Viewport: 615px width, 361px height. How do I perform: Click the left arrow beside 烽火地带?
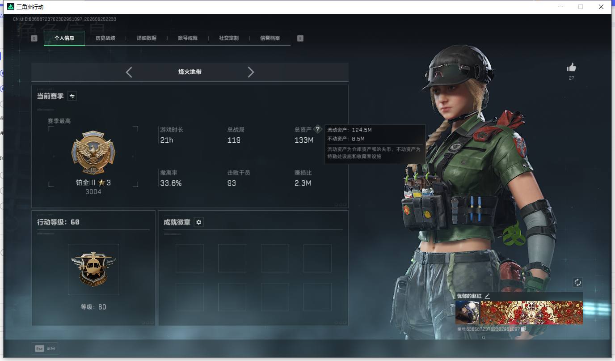[129, 72]
